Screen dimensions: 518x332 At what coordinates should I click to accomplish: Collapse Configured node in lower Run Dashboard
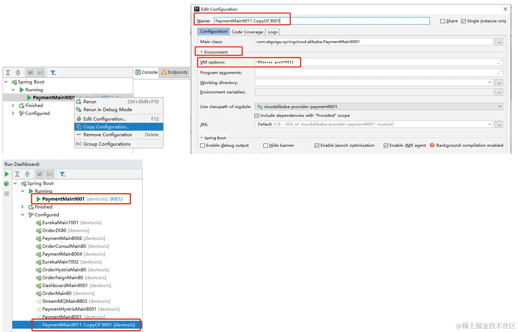click(23, 215)
